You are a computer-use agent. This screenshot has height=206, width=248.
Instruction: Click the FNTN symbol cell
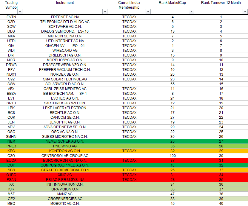11,17
